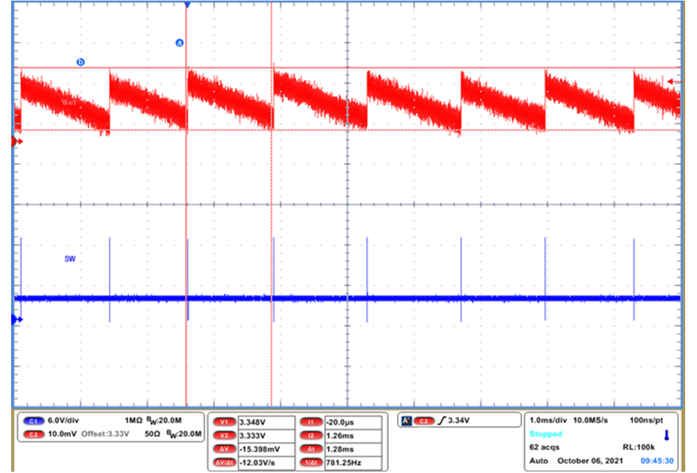Click the blue trigger position marker atop graticule
Screen dimensions: 697x473
tap(188, 4)
